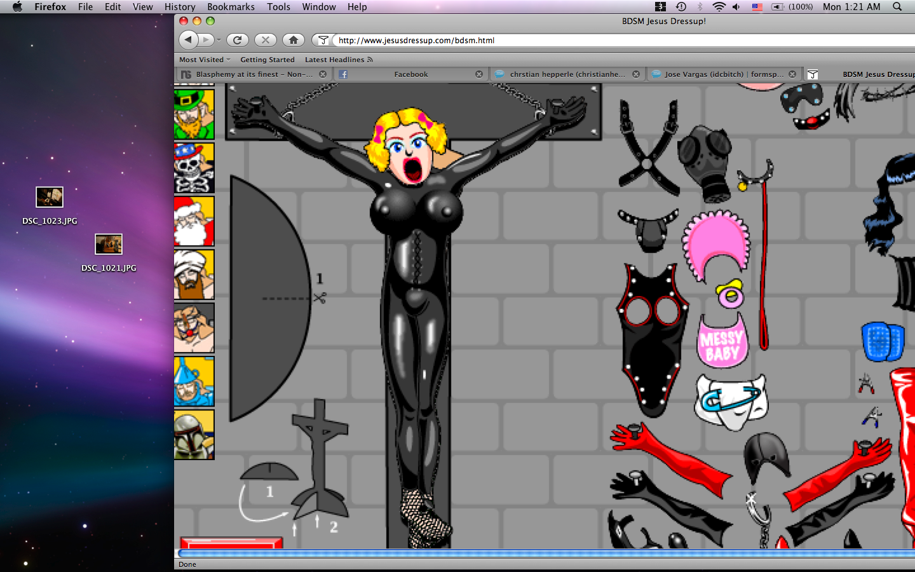Open the Bookmarks menu
The width and height of the screenshot is (915, 572).
(231, 7)
